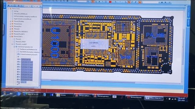Toggle highlighted orange tool left of align icon
Viewport: 195px width, 109px height.
[129, 2]
